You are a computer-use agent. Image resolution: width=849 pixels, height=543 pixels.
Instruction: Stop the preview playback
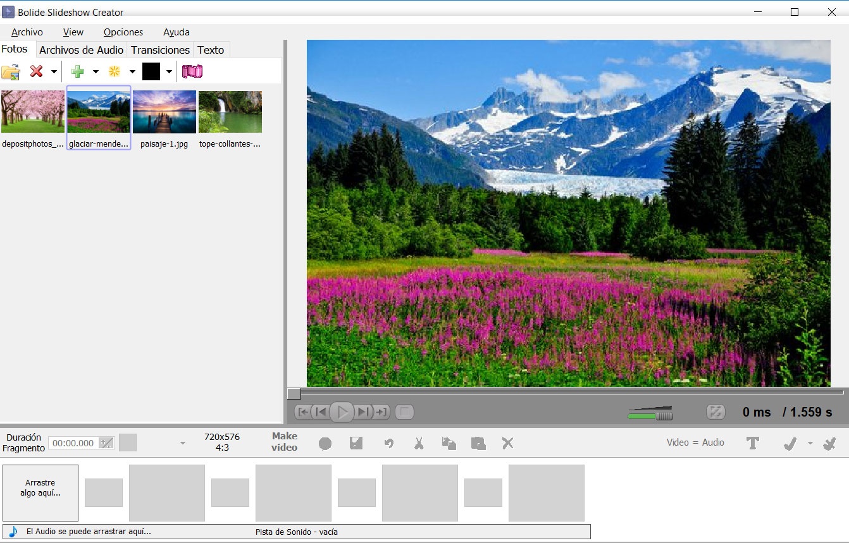click(x=404, y=412)
